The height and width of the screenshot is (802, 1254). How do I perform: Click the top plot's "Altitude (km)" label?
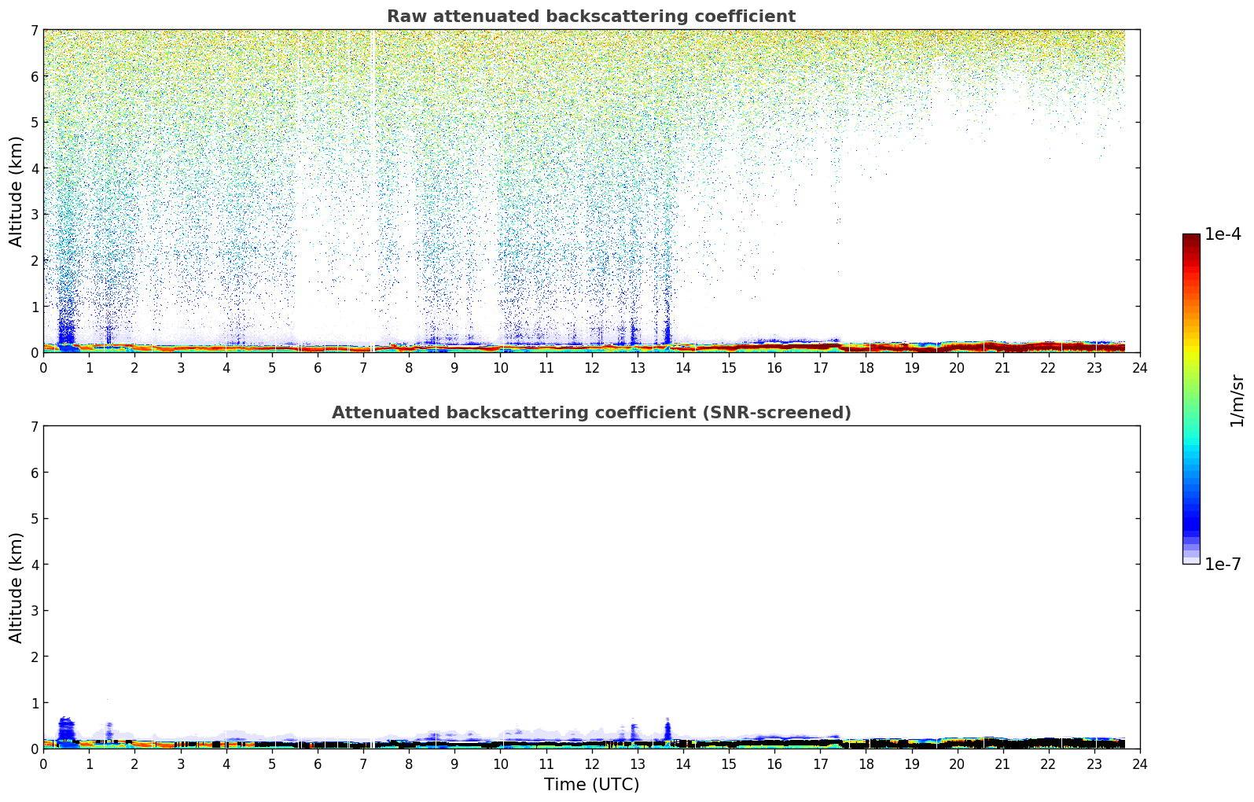tap(17, 191)
